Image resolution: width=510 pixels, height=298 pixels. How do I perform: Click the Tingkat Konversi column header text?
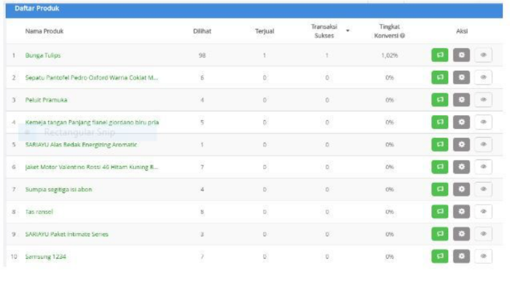[x=389, y=31]
